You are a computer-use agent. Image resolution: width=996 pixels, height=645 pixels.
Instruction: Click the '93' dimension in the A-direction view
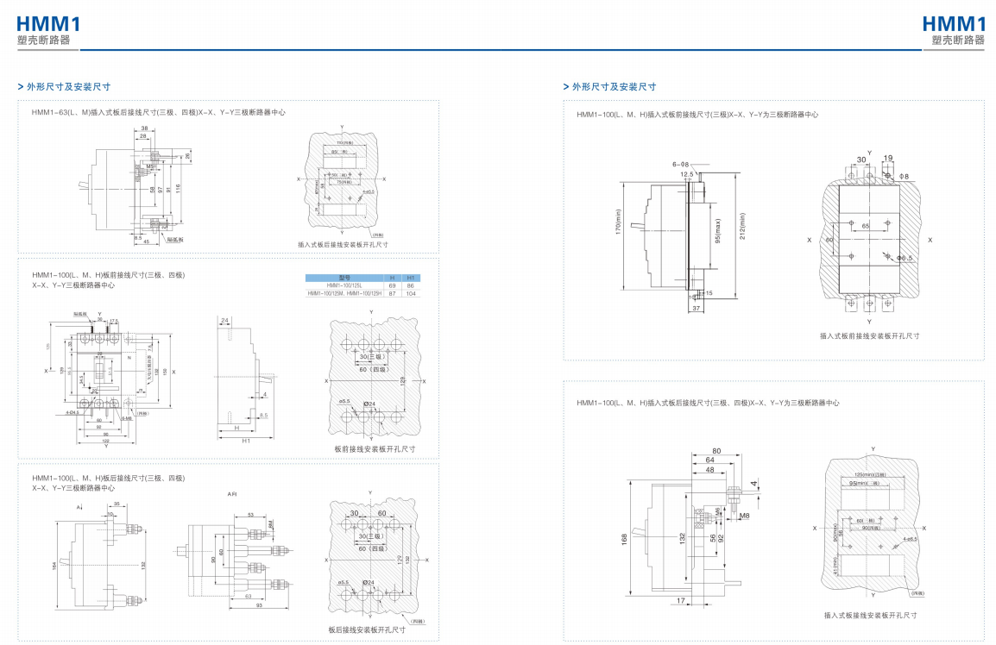point(259,605)
